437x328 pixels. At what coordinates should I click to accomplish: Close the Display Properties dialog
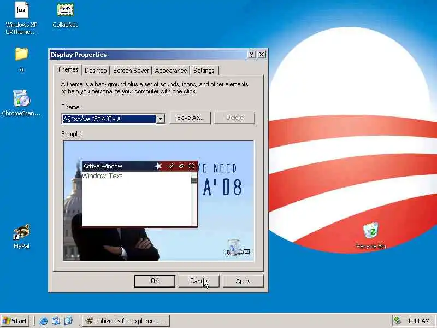[x=262, y=54]
